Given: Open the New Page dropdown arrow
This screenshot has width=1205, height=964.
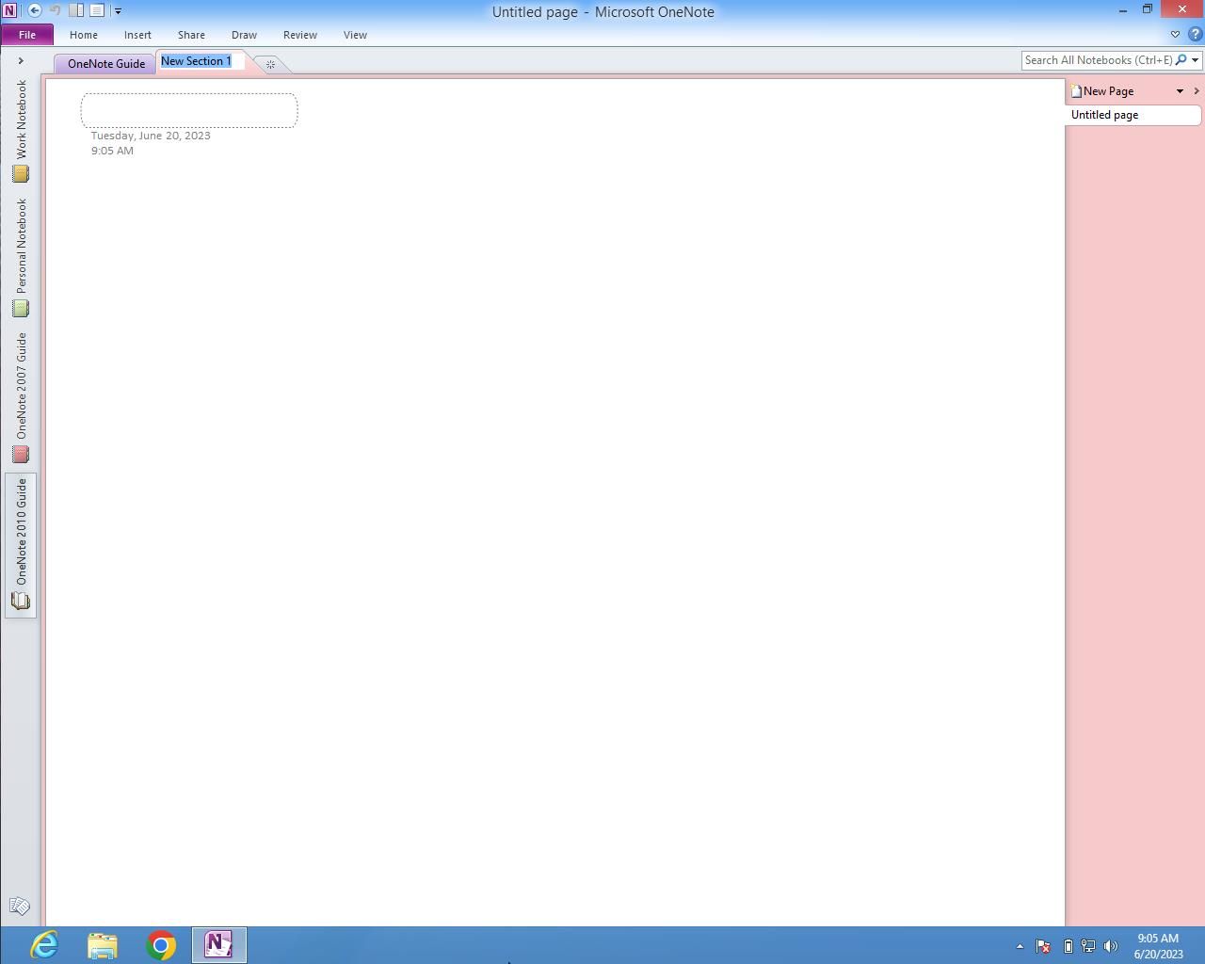Looking at the screenshot, I should point(1180,91).
